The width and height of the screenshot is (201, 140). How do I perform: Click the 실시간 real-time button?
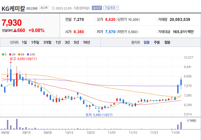pyautogui.click(x=97, y=8)
